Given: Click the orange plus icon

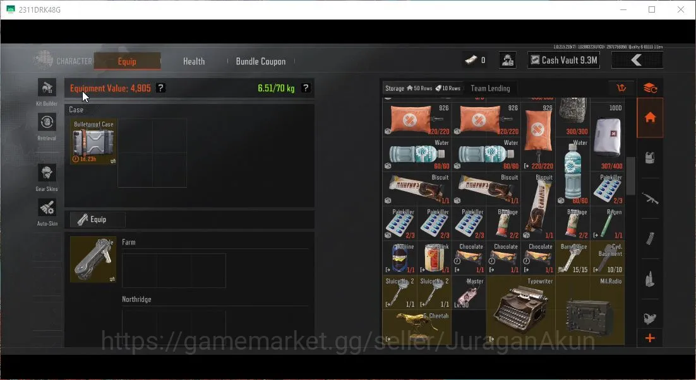Looking at the screenshot, I should point(651,338).
